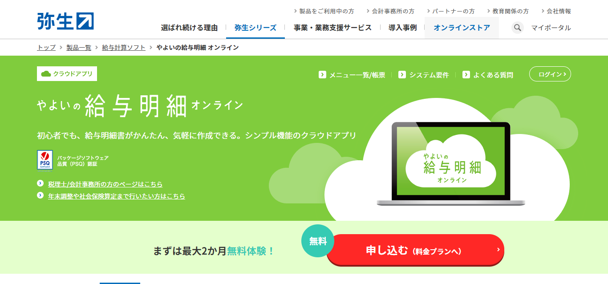Open 事業・業務支援サービス menu item
This screenshot has width=608, height=284.
(332, 28)
